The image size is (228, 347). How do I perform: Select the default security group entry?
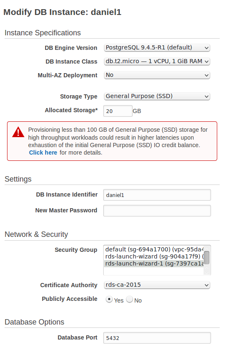pyautogui.click(x=154, y=249)
